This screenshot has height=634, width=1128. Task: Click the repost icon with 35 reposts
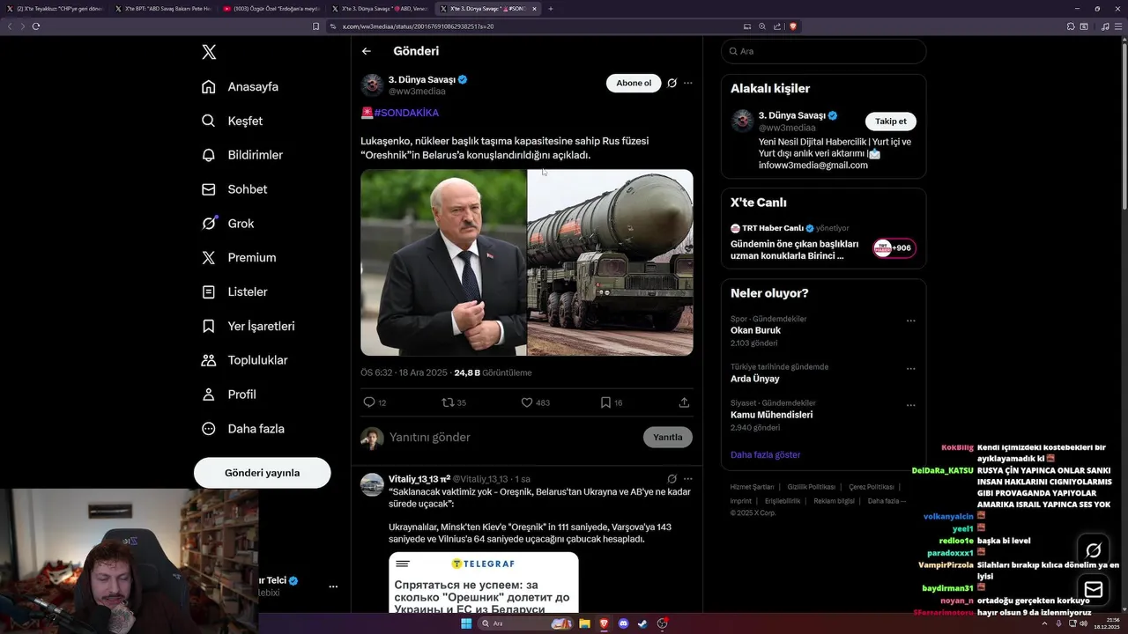(x=448, y=402)
